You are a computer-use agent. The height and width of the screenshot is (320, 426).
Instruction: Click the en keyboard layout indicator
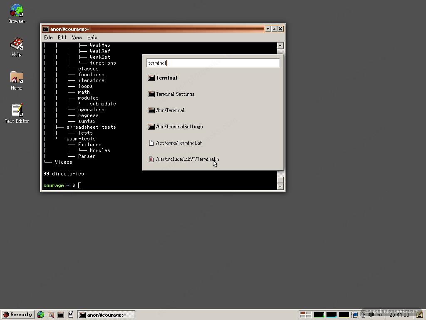pyautogui.click(x=379, y=315)
